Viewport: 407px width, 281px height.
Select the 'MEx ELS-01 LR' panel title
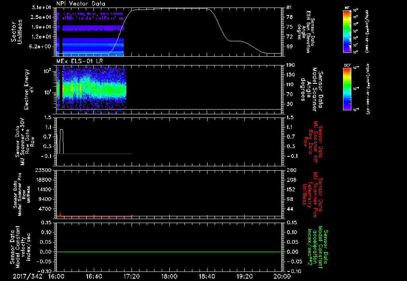(79, 61)
